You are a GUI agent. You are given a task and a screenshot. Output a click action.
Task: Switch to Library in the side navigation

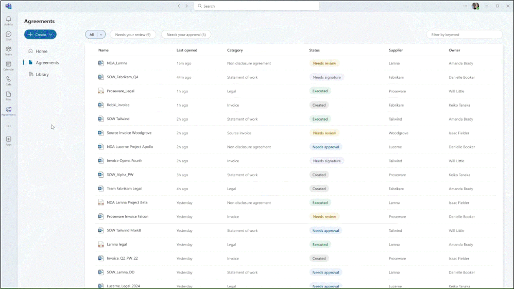pyautogui.click(x=42, y=75)
